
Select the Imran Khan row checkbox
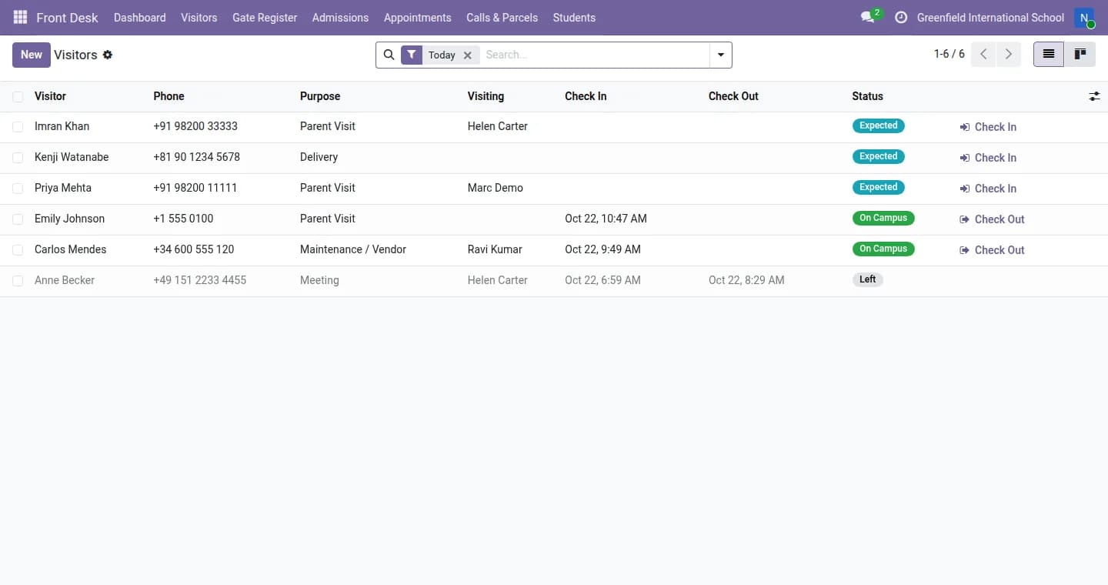18,127
